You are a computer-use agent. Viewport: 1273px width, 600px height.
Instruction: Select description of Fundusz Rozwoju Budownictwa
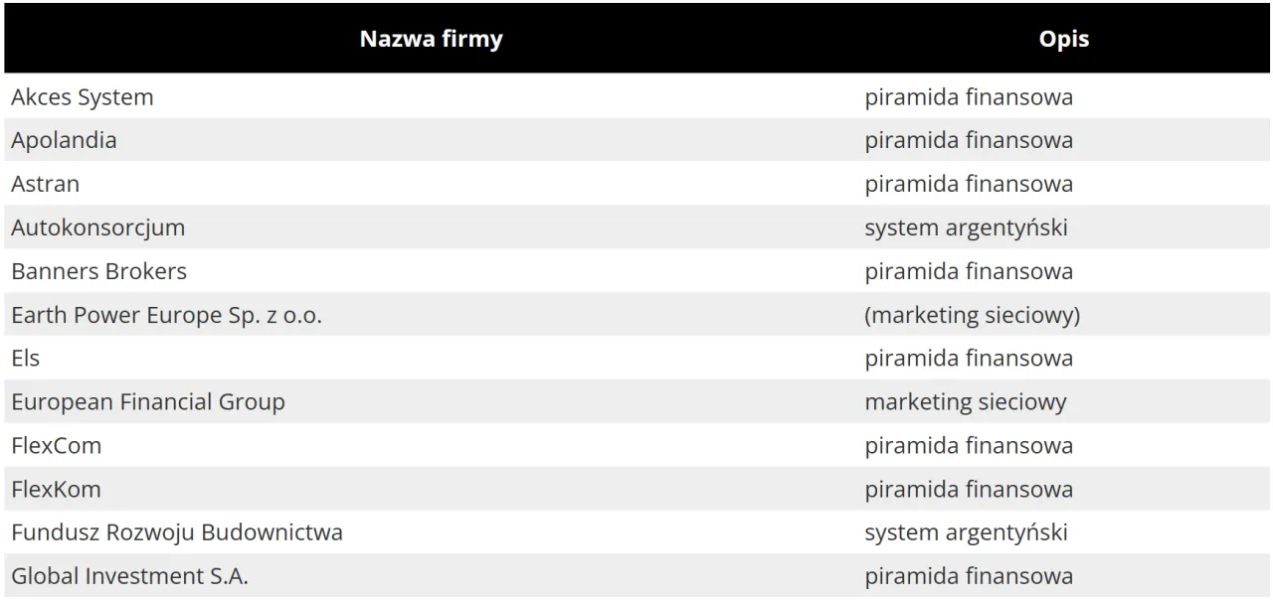tap(966, 532)
